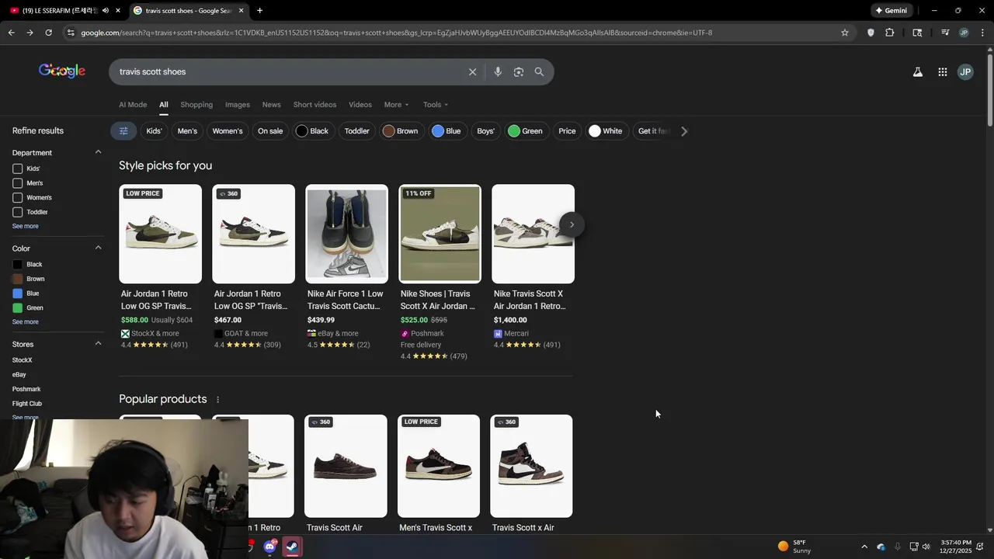
Task: Open the weather widget showing 58°F Sunny
Action: point(794,547)
